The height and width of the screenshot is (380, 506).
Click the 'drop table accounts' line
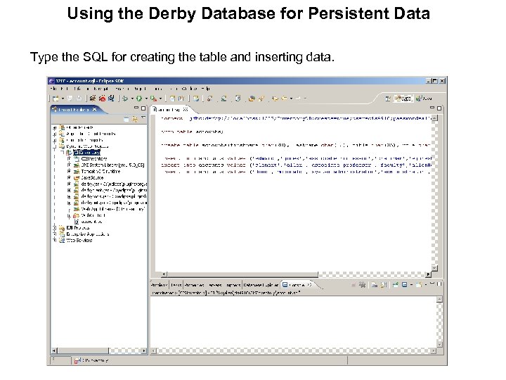click(x=192, y=132)
